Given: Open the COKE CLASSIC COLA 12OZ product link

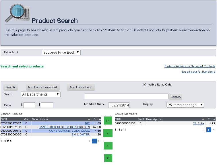Looking at the screenshot, I should point(69,131).
